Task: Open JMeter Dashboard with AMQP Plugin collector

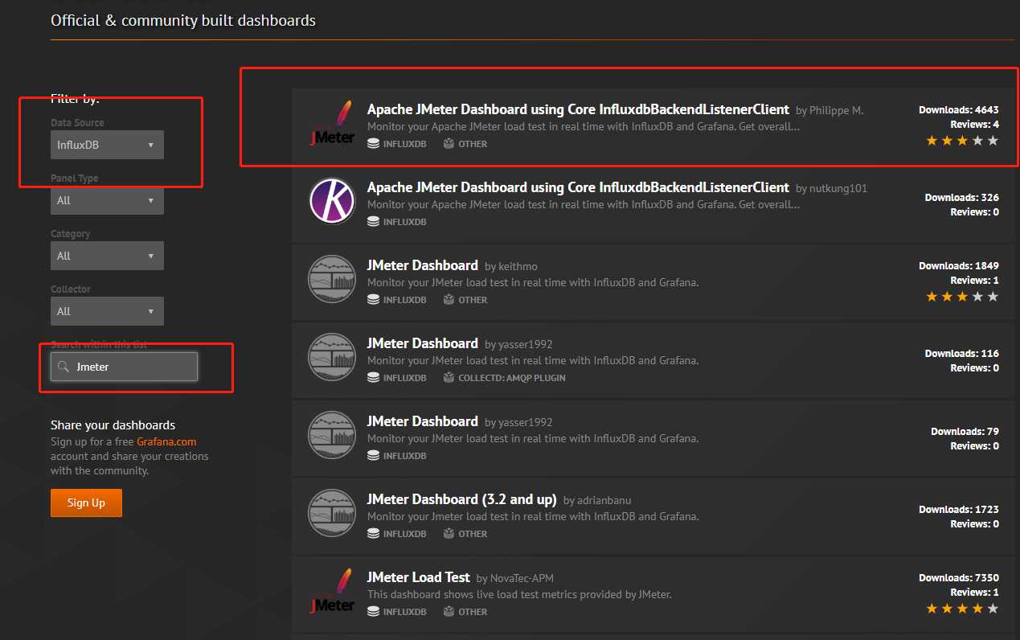Action: coord(423,343)
